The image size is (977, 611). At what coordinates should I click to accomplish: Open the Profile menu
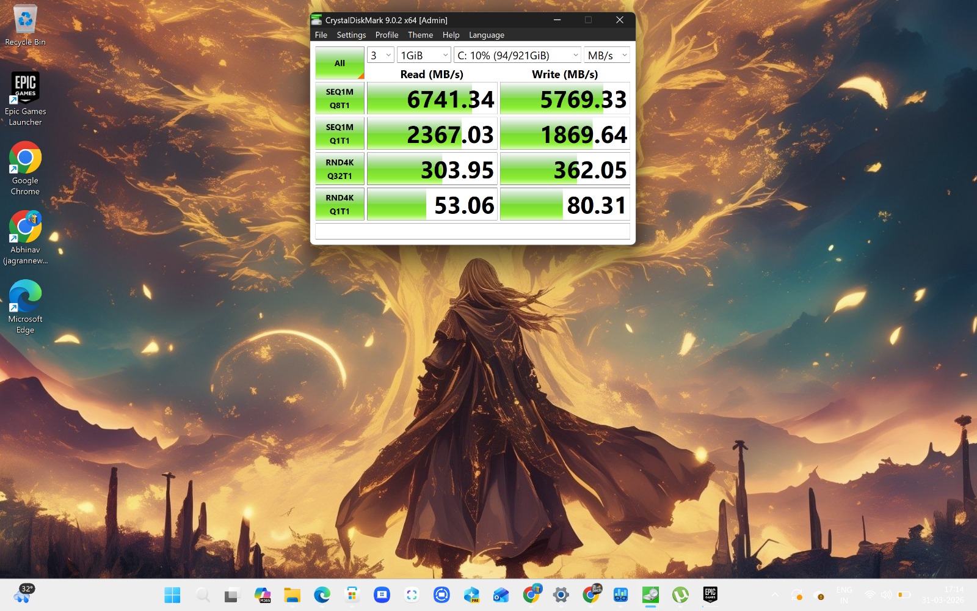pyautogui.click(x=387, y=35)
